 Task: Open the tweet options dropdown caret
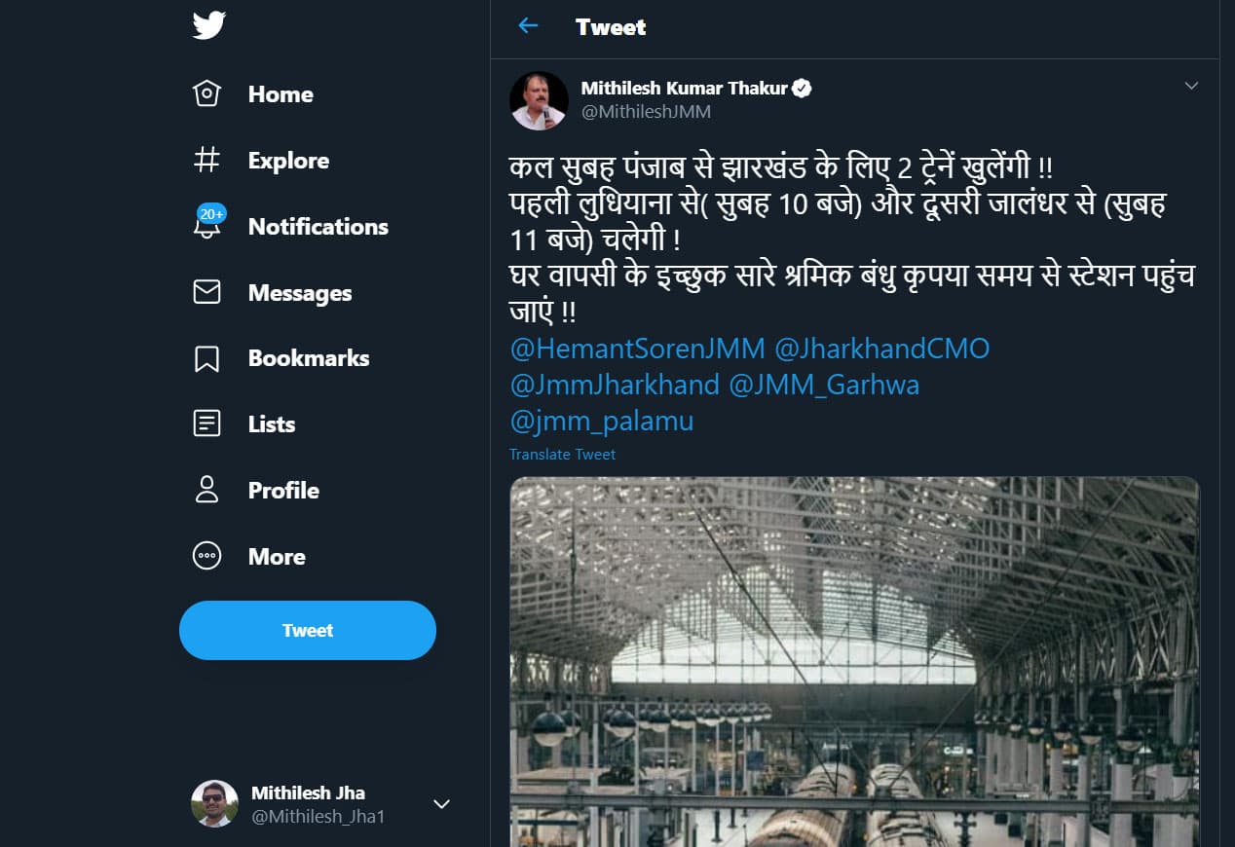[1191, 86]
